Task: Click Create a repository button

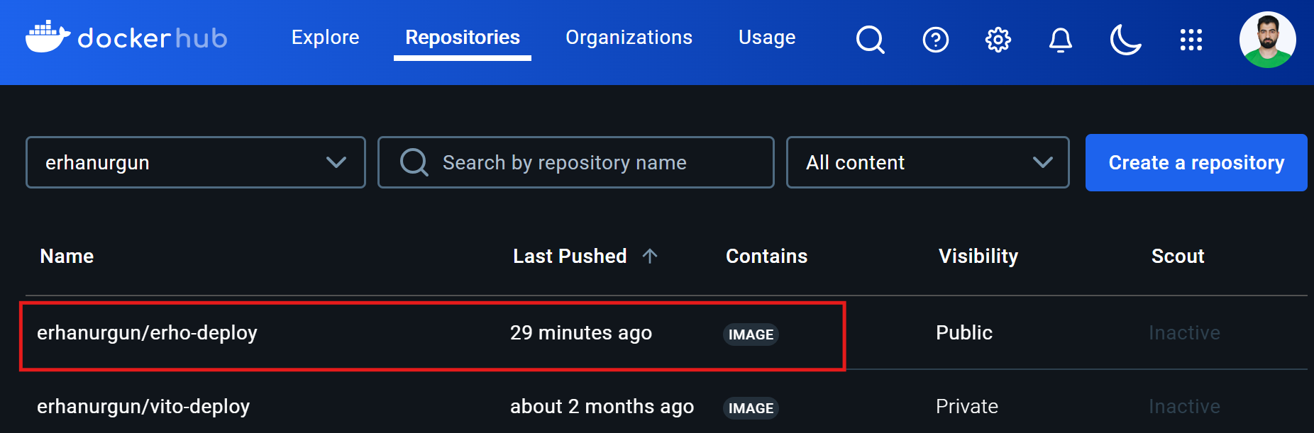Action: tap(1196, 162)
